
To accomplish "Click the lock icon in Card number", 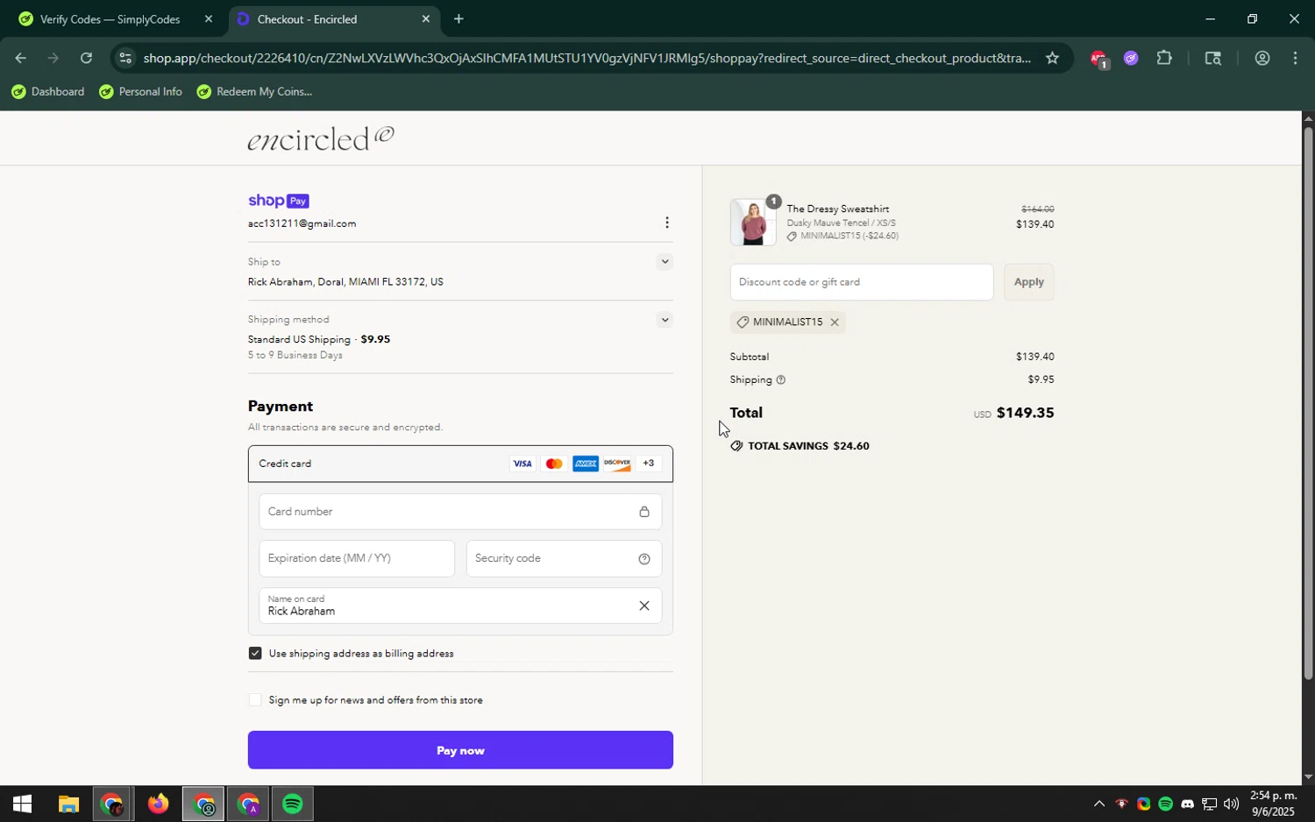I will click(x=644, y=512).
